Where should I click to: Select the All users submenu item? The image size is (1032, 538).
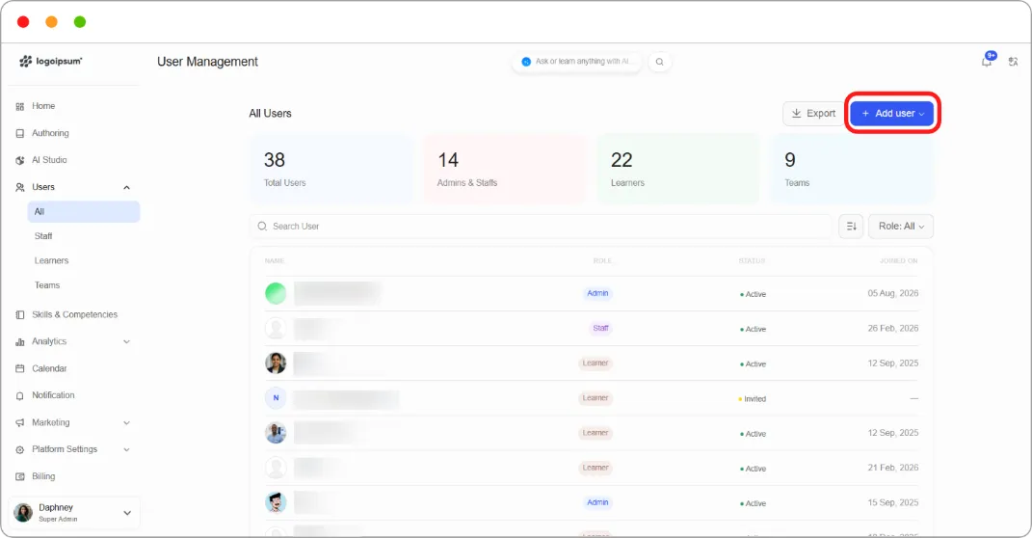point(84,211)
